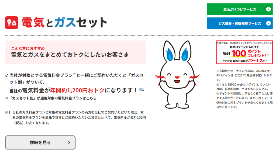This screenshot has width=276, height=154.
Task: Follow the こちら link for eligible plans
Action: [91, 98]
